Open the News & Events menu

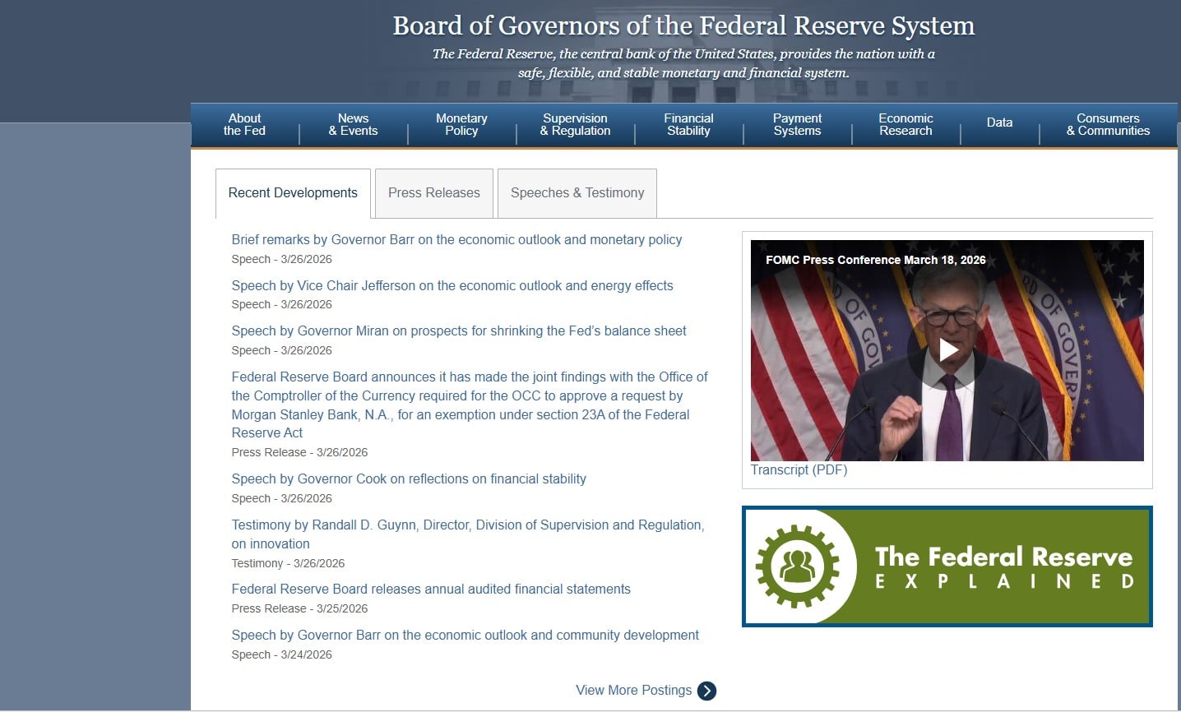tap(353, 125)
